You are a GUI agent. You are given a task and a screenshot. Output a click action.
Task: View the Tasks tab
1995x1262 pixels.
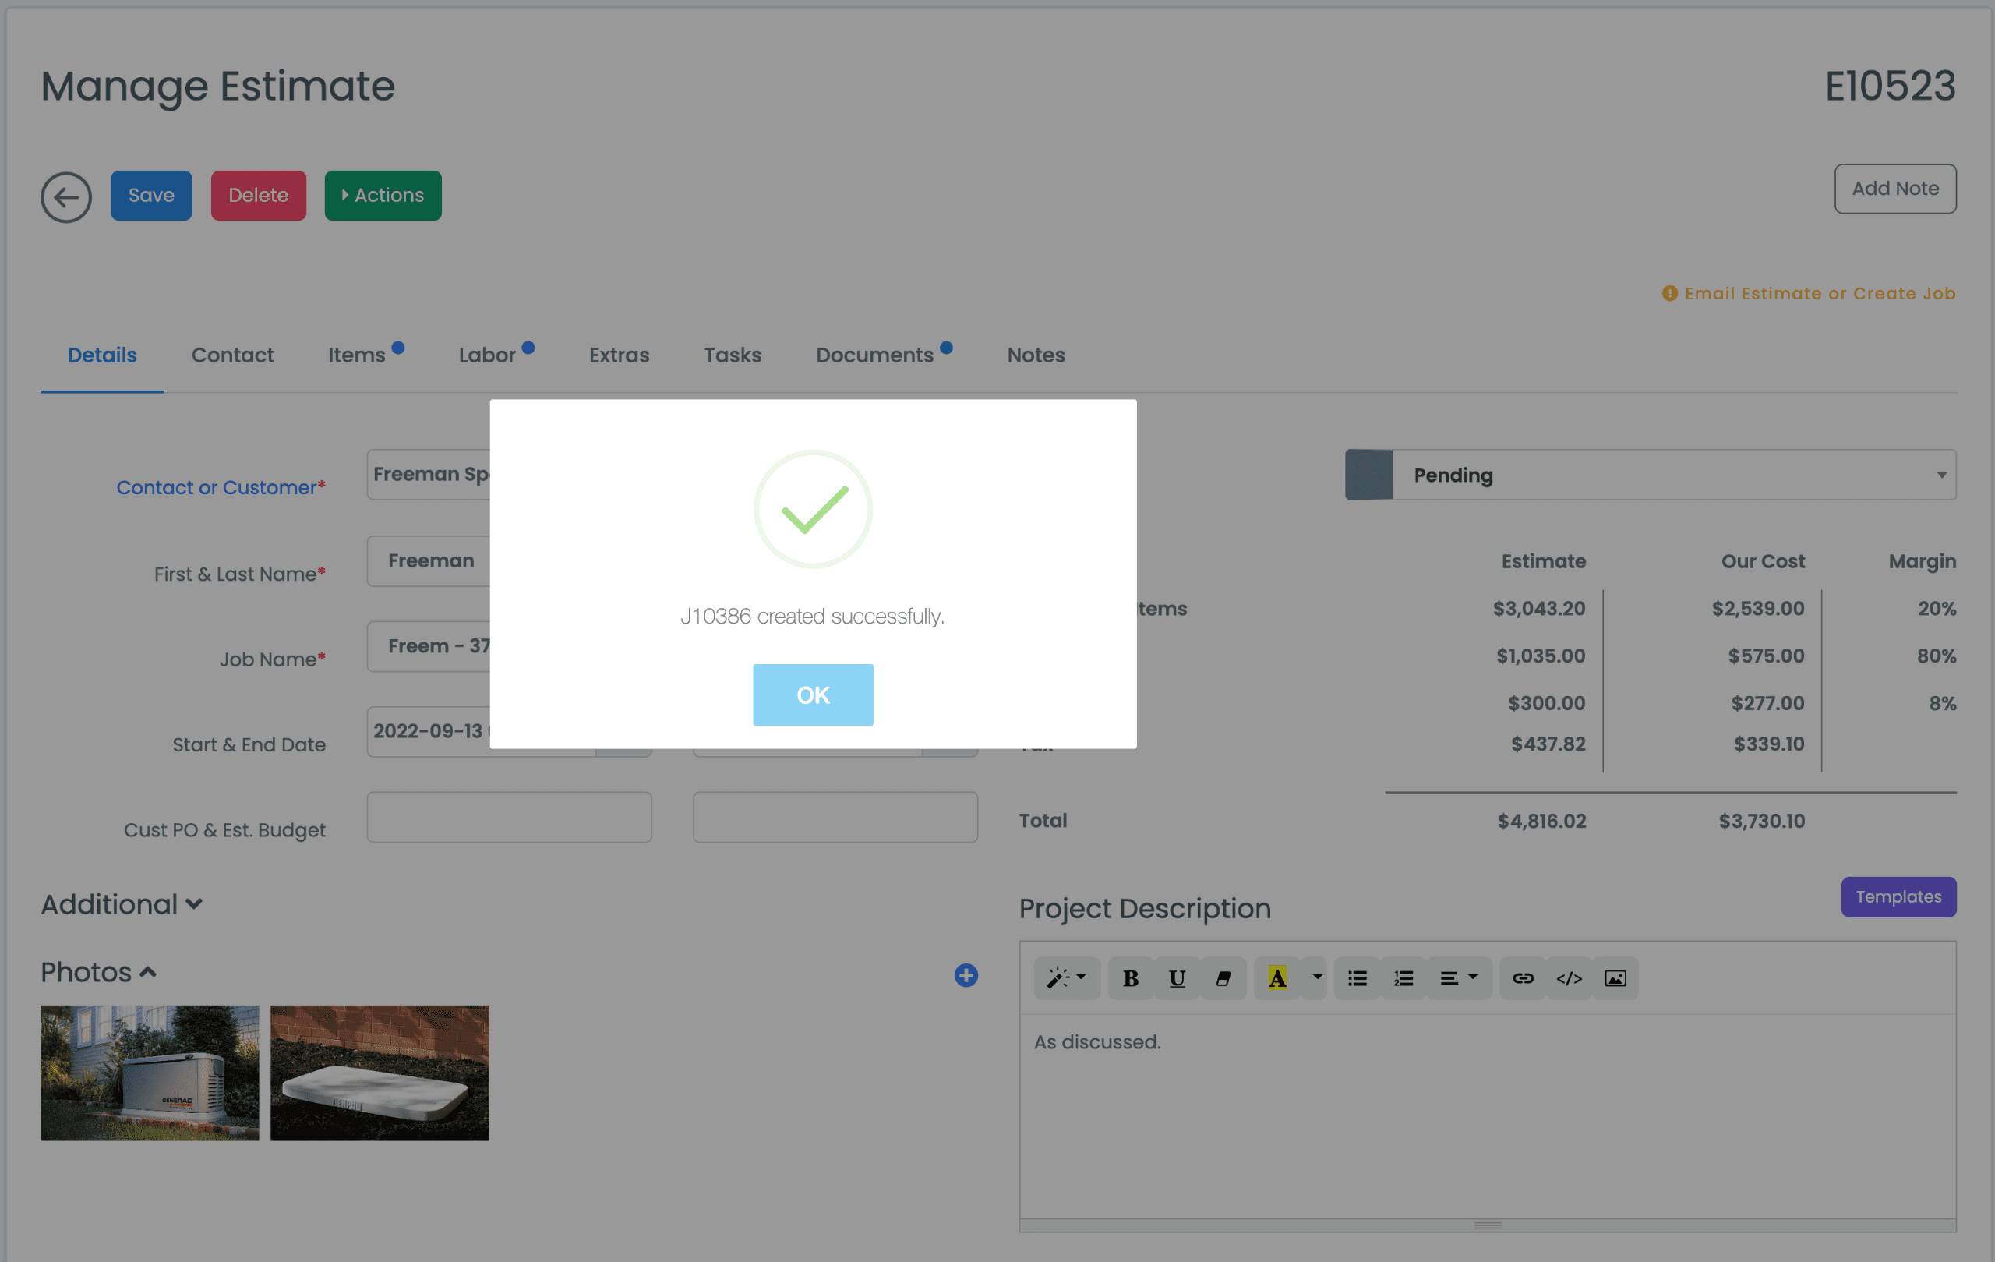733,355
